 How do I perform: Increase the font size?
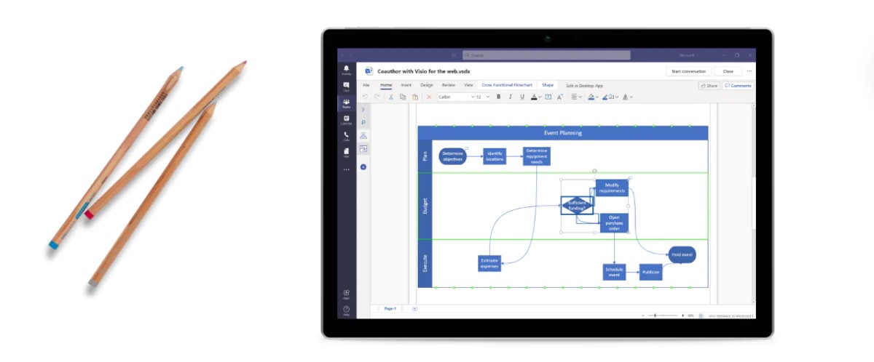pos(560,97)
